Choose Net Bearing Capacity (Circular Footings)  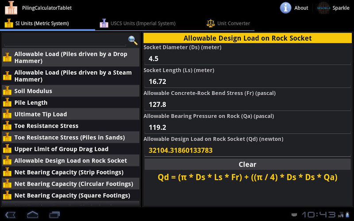point(71,184)
